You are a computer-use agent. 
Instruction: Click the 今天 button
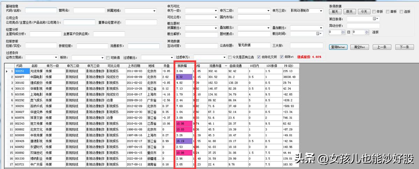tap(364, 11)
